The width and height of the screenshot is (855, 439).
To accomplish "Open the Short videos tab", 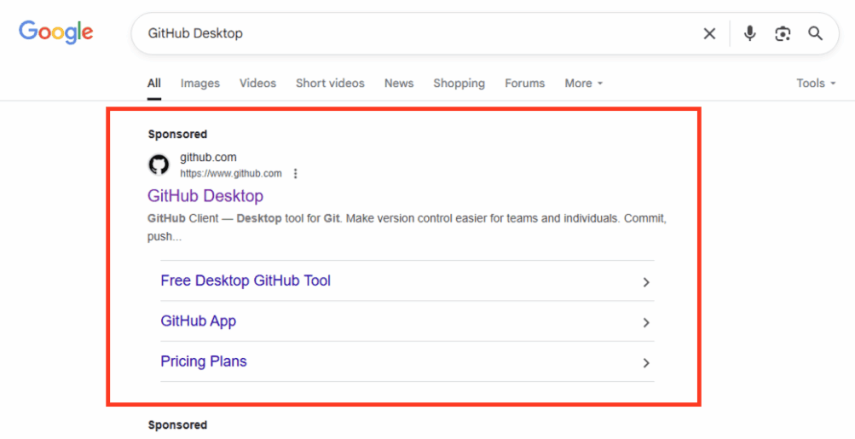I will [330, 83].
